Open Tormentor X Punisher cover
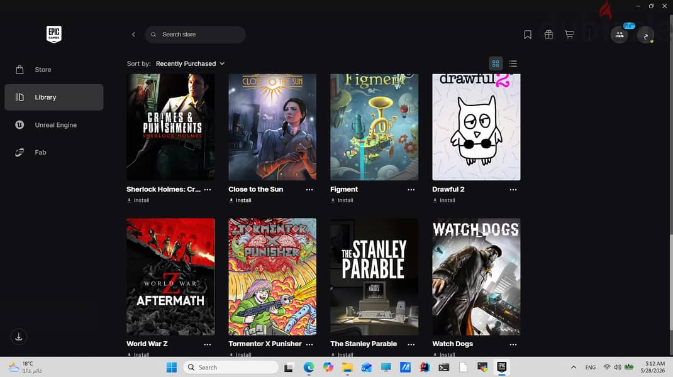 [272, 276]
